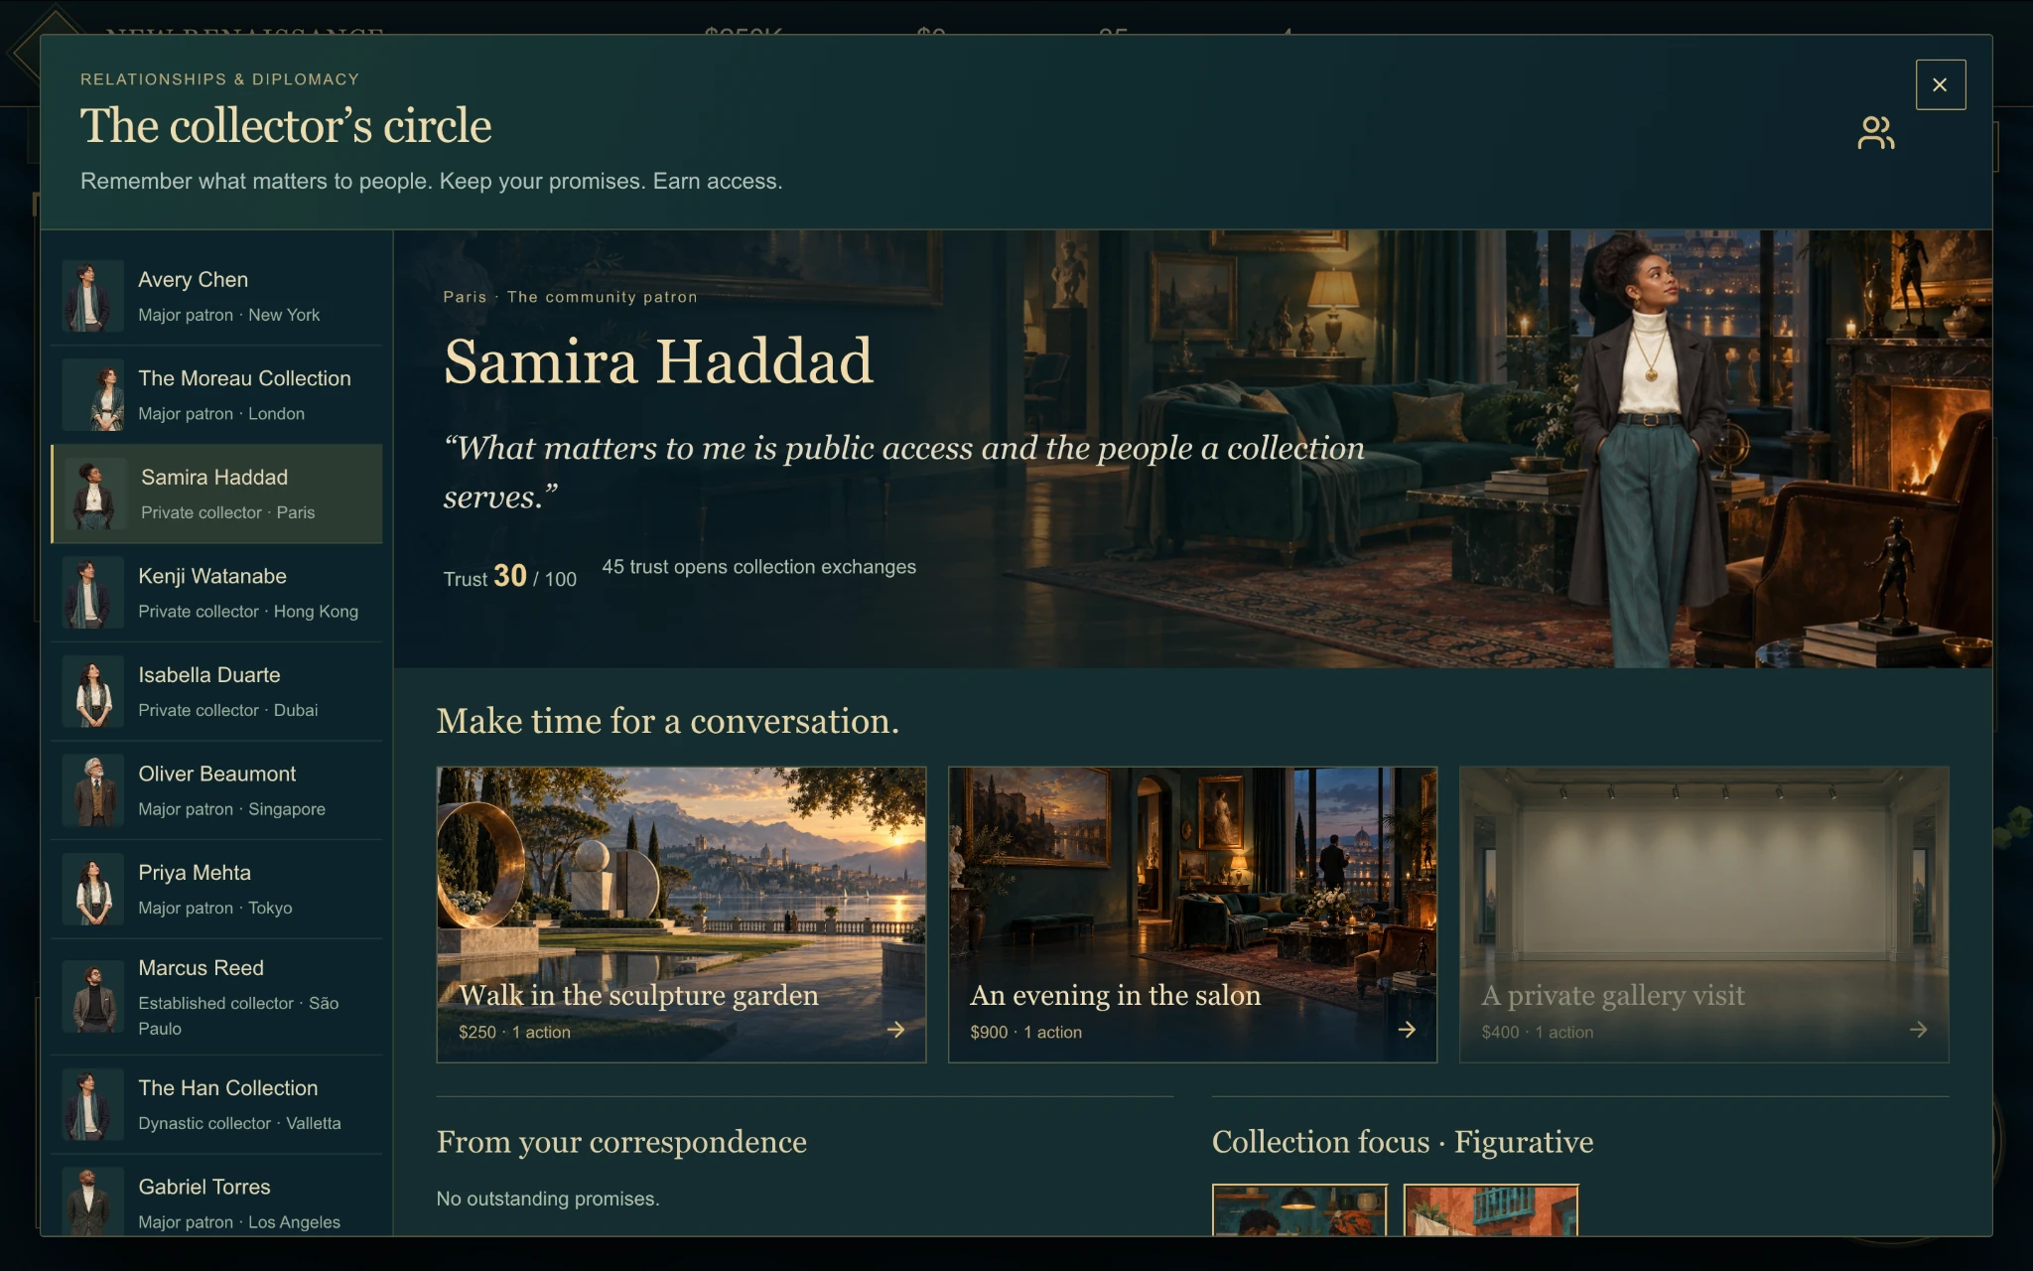Click '$900 · 1 action' cost label
The width and height of the screenshot is (2033, 1271).
click(1025, 1032)
